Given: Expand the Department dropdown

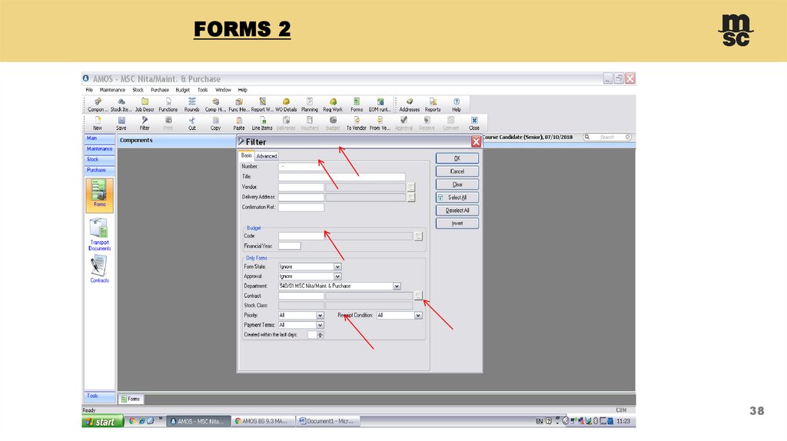Looking at the screenshot, I should 397,286.
